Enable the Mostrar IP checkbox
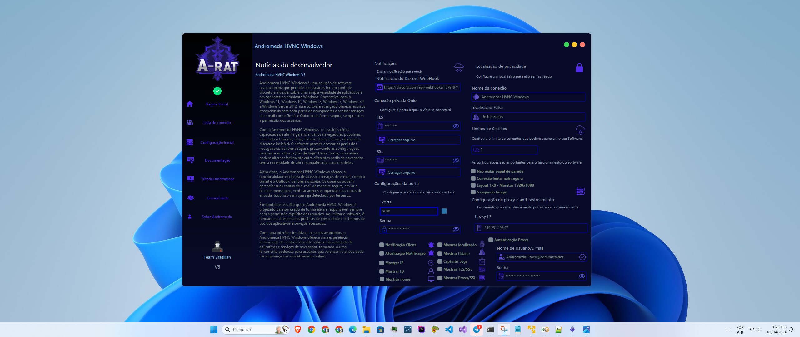Image resolution: width=800 pixels, height=337 pixels. pyautogui.click(x=382, y=263)
